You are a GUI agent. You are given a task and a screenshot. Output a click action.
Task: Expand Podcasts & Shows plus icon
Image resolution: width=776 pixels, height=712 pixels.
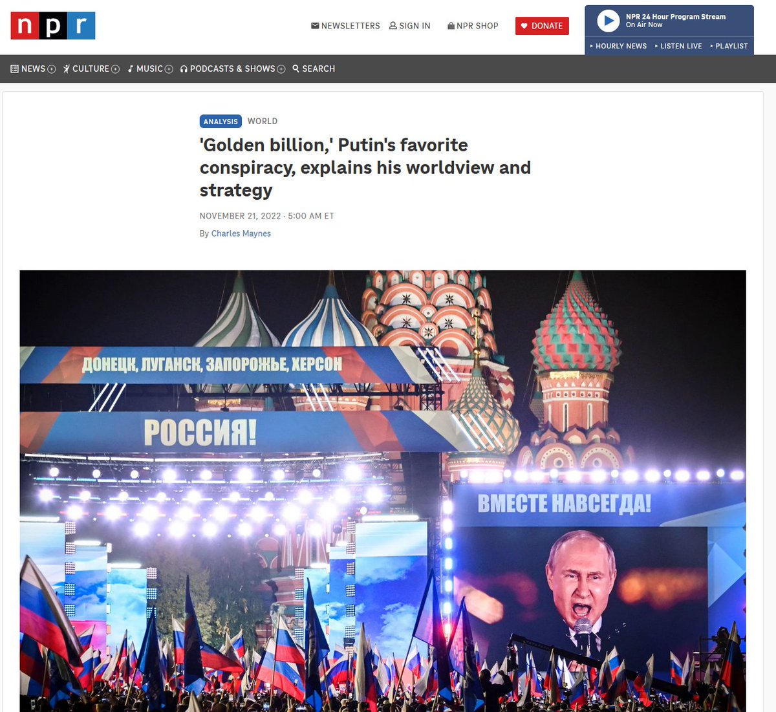click(x=281, y=69)
